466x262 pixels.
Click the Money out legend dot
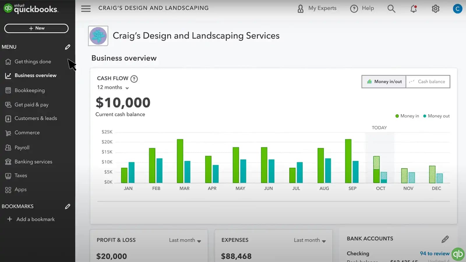tap(425, 116)
